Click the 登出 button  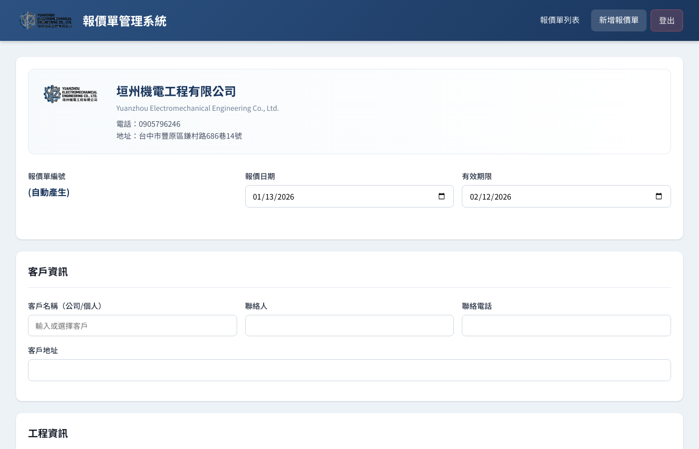pyautogui.click(x=667, y=20)
